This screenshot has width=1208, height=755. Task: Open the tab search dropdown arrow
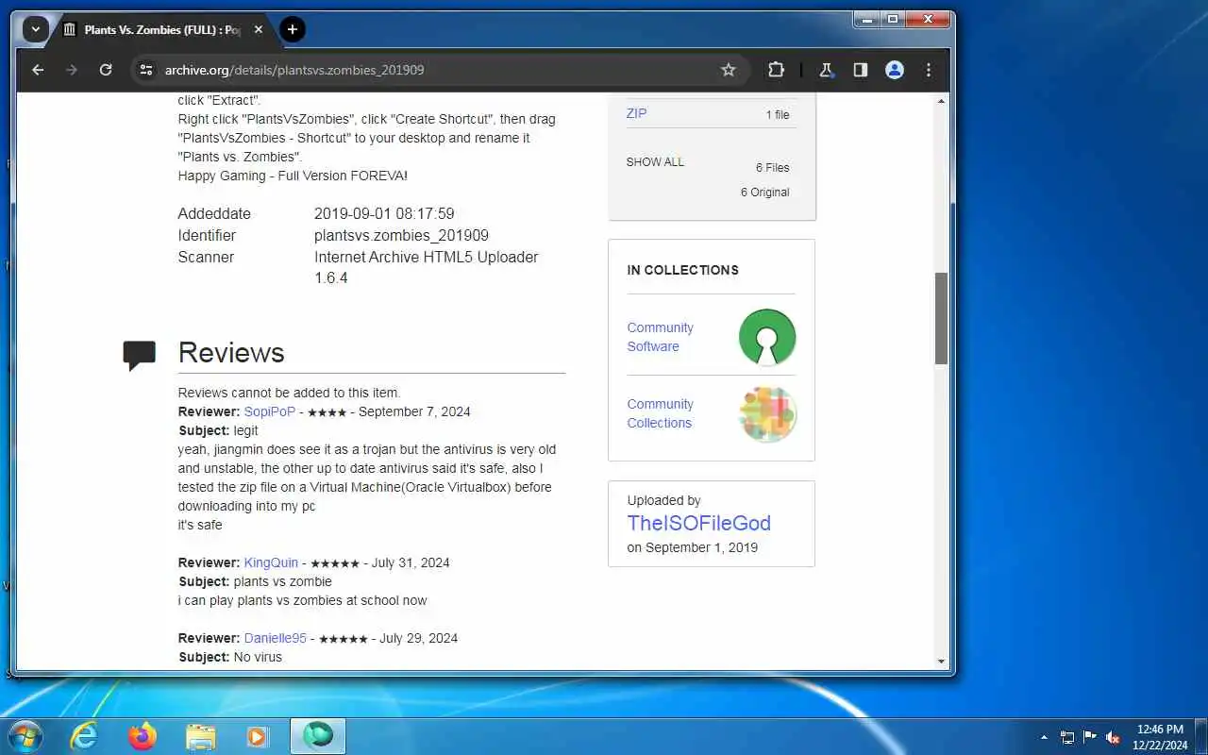coord(36,29)
